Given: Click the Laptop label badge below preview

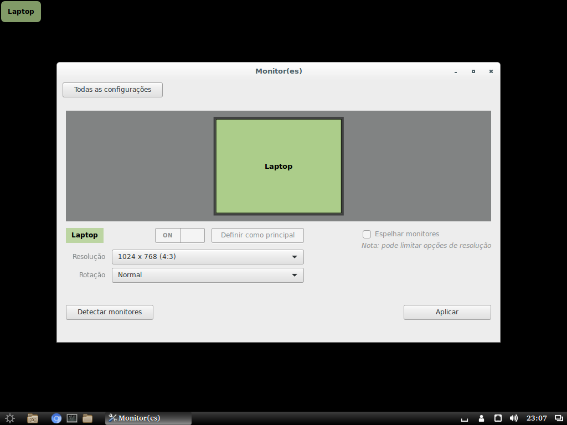Looking at the screenshot, I should 85,235.
